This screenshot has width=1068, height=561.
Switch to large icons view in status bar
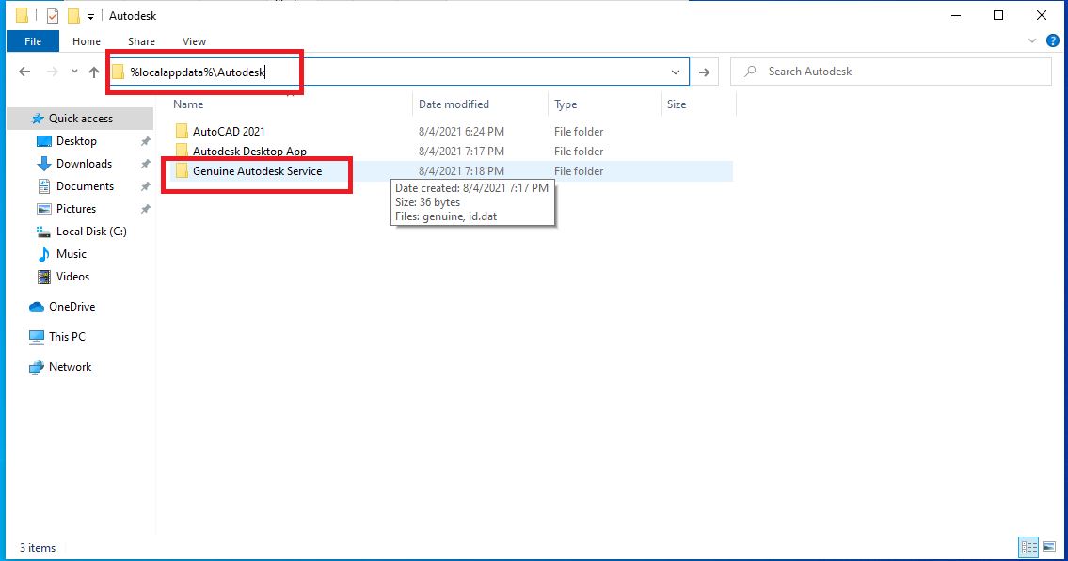click(1047, 547)
